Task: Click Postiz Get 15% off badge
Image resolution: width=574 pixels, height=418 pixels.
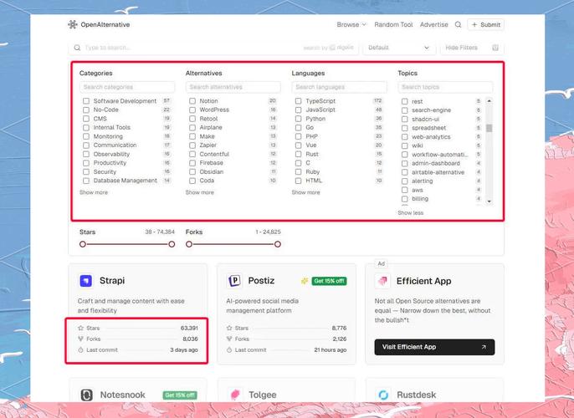Action: tap(329, 281)
